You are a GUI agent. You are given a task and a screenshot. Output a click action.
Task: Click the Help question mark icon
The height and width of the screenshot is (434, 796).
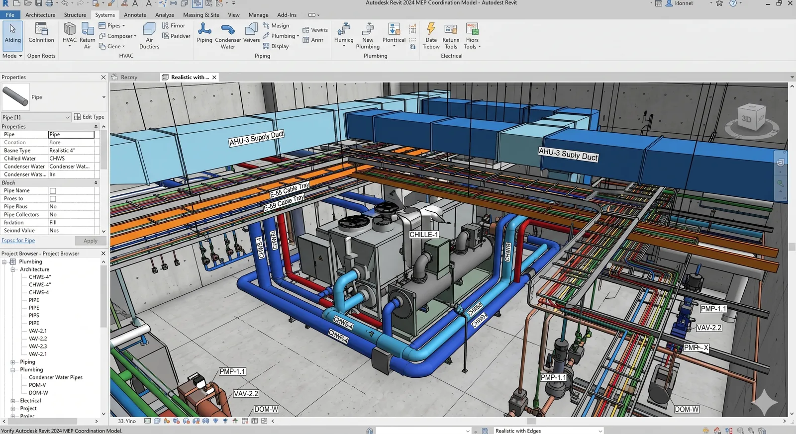click(x=733, y=3)
